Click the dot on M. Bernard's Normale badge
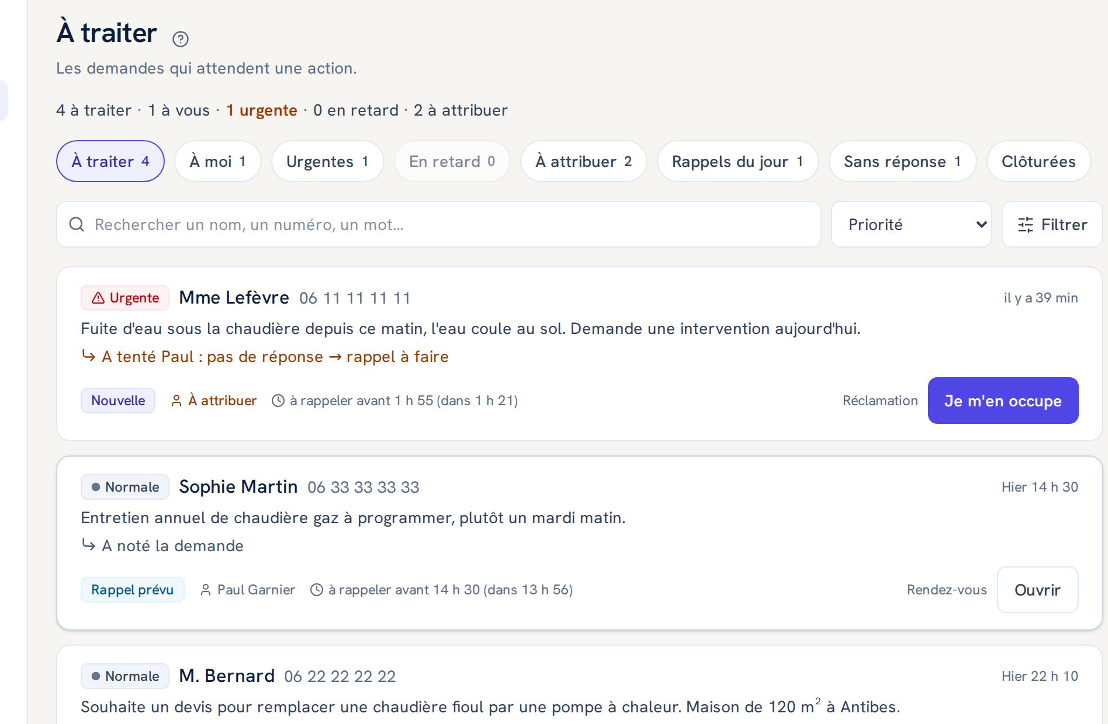Image resolution: width=1108 pixels, height=724 pixels. pos(96,676)
